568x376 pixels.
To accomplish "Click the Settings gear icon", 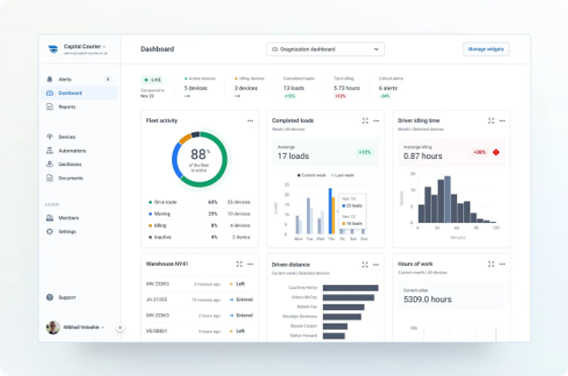I will pos(50,231).
